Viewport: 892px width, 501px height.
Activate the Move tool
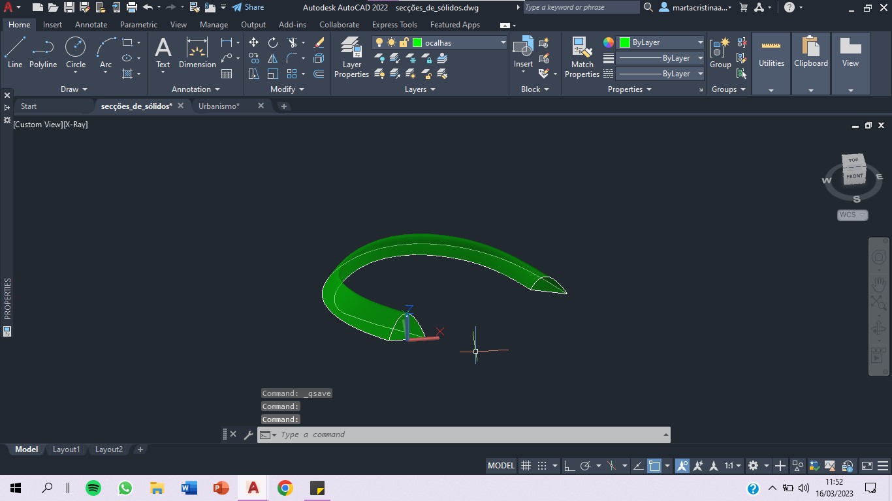click(254, 42)
